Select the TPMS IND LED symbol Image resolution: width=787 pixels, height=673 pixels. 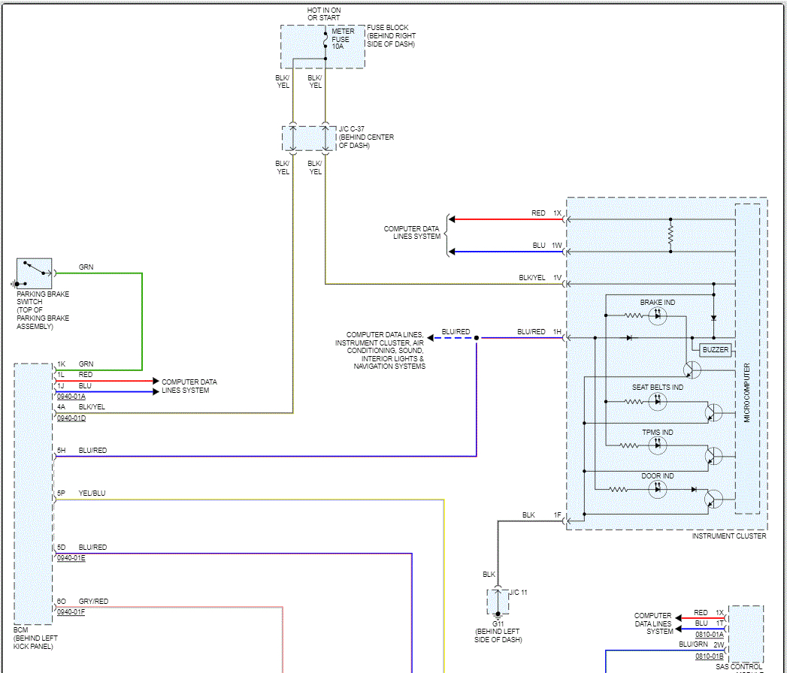[658, 445]
